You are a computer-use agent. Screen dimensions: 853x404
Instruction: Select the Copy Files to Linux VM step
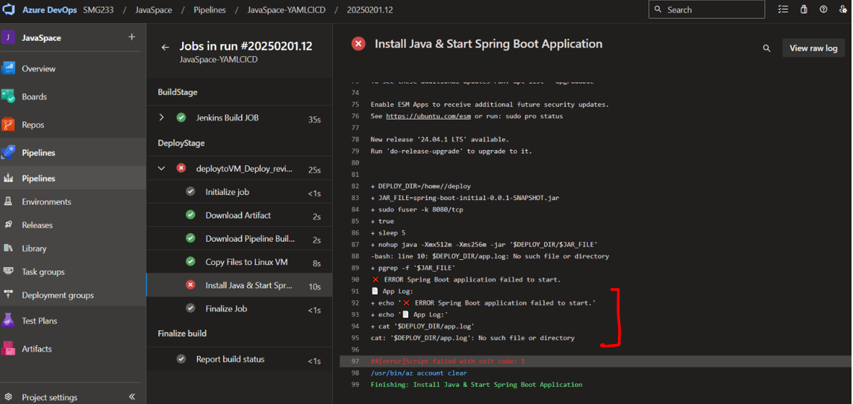pos(246,262)
